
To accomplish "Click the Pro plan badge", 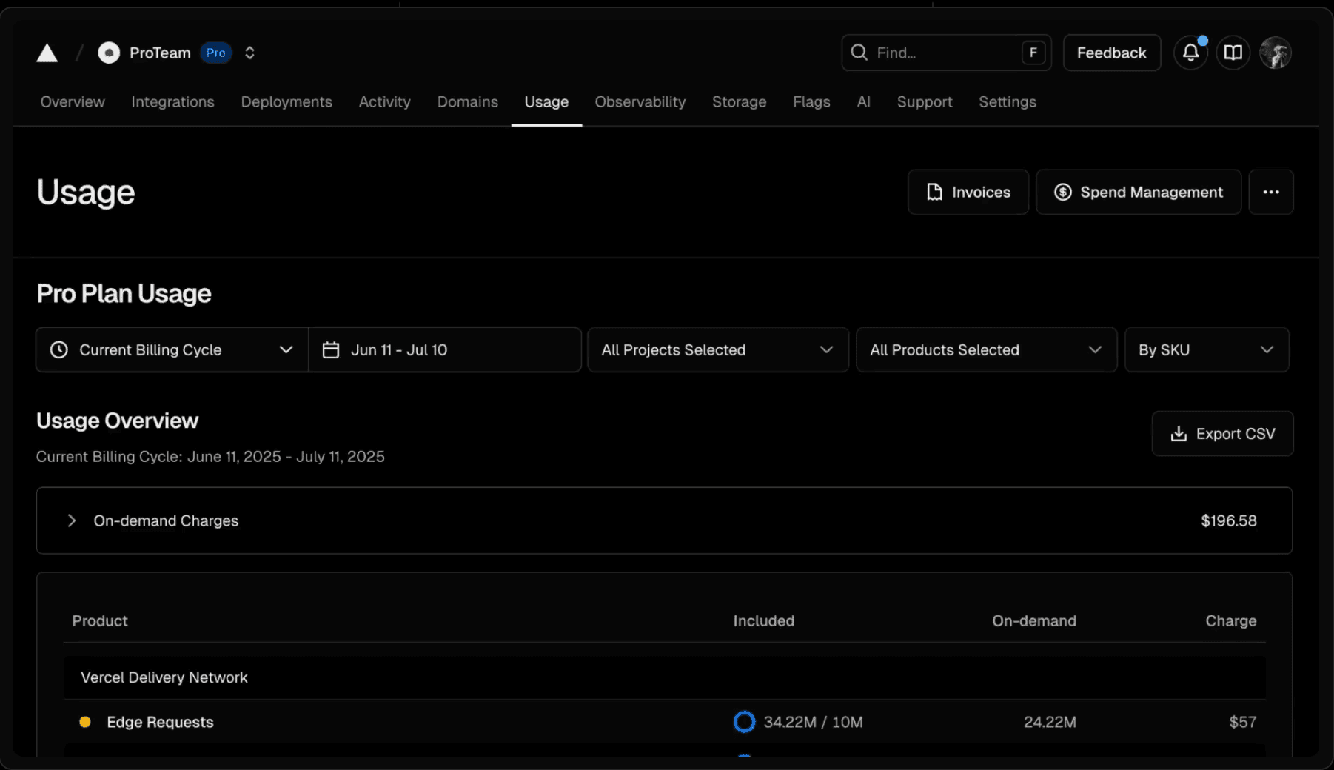I will pos(216,53).
